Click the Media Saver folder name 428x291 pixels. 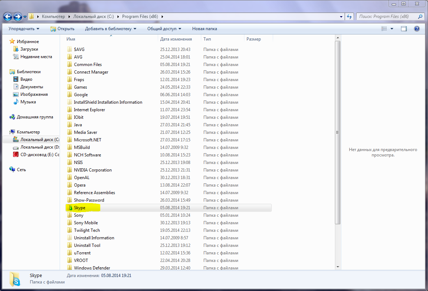(86, 132)
